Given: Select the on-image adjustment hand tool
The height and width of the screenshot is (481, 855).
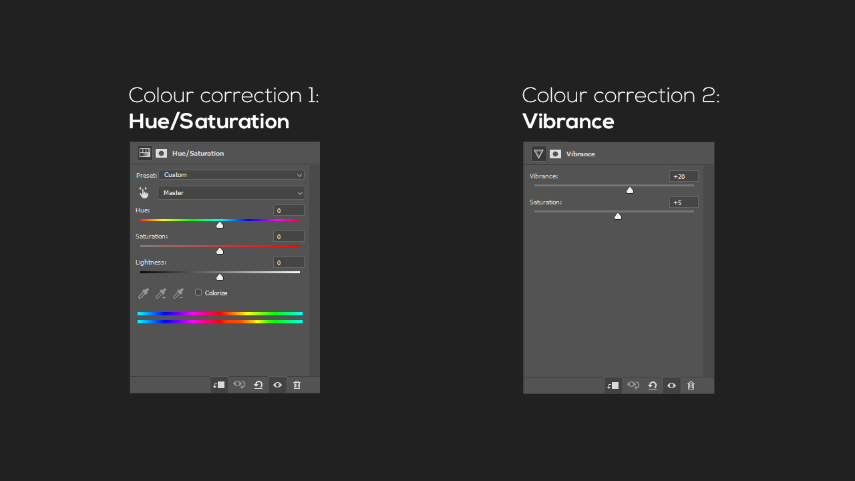Looking at the screenshot, I should [x=144, y=192].
